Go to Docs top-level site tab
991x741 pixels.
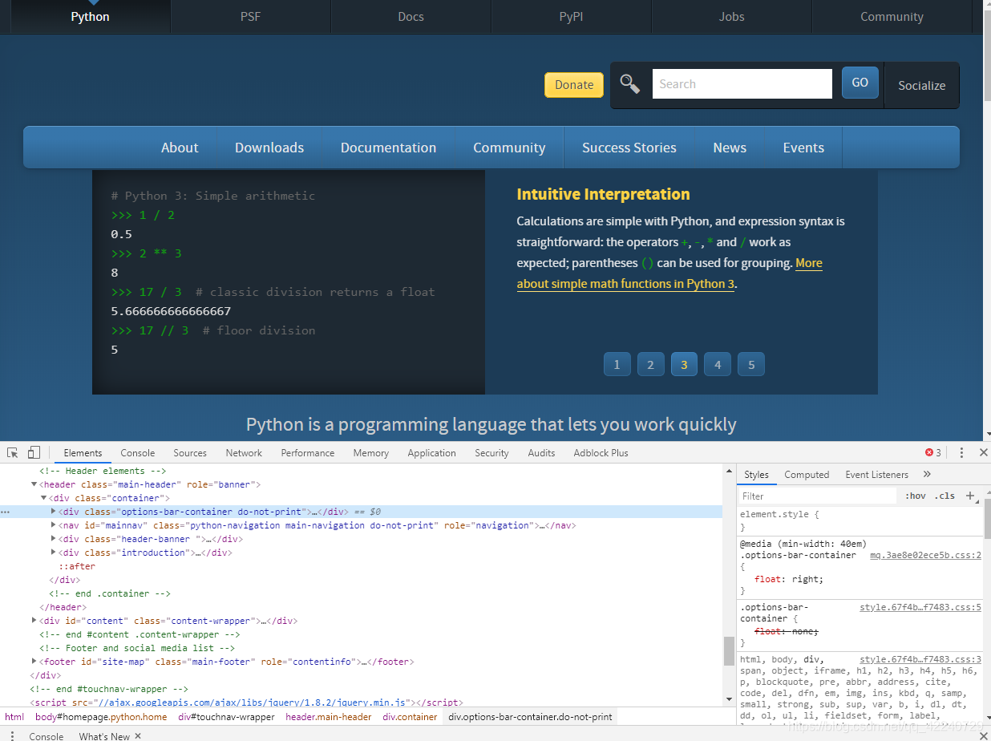point(411,16)
